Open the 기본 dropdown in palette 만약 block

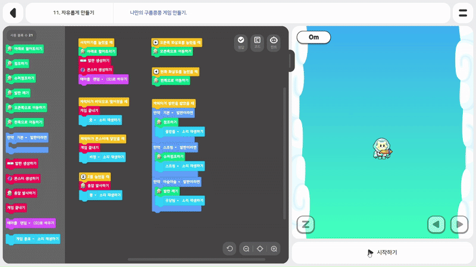pyautogui.click(x=22, y=138)
